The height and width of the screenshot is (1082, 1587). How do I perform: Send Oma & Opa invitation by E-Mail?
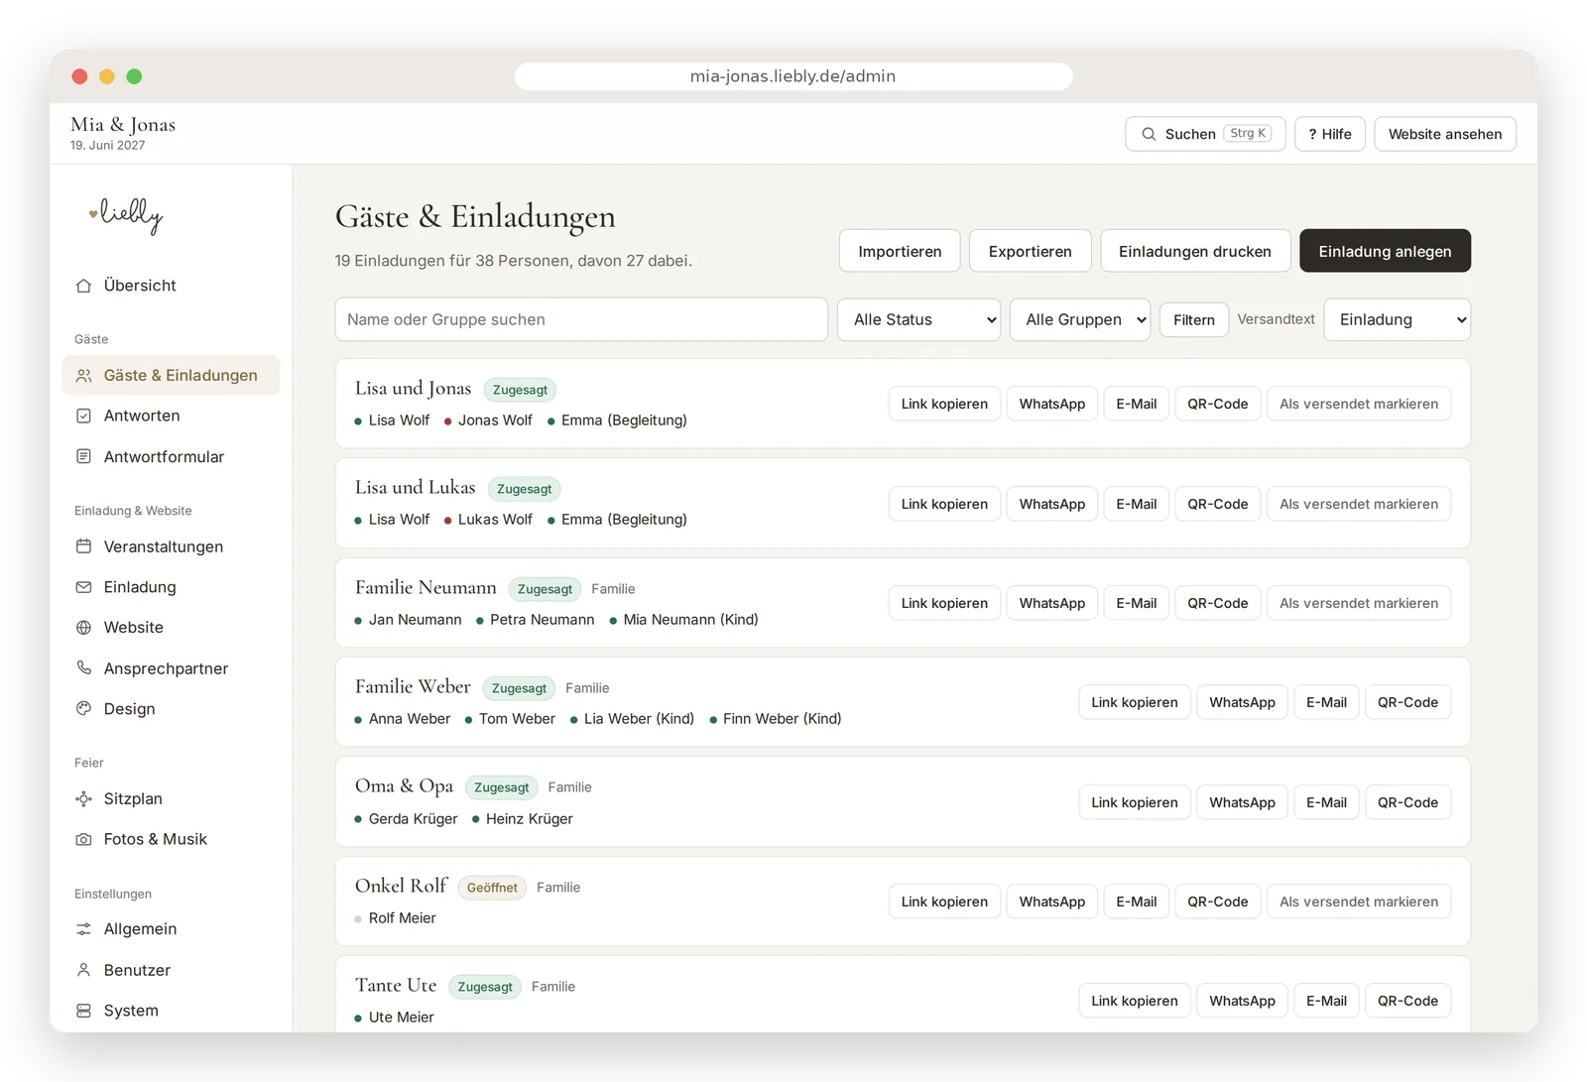coord(1326,802)
